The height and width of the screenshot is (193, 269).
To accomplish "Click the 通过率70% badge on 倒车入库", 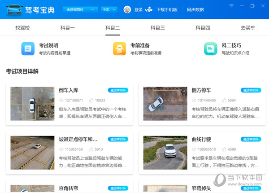I will coord(118,90).
